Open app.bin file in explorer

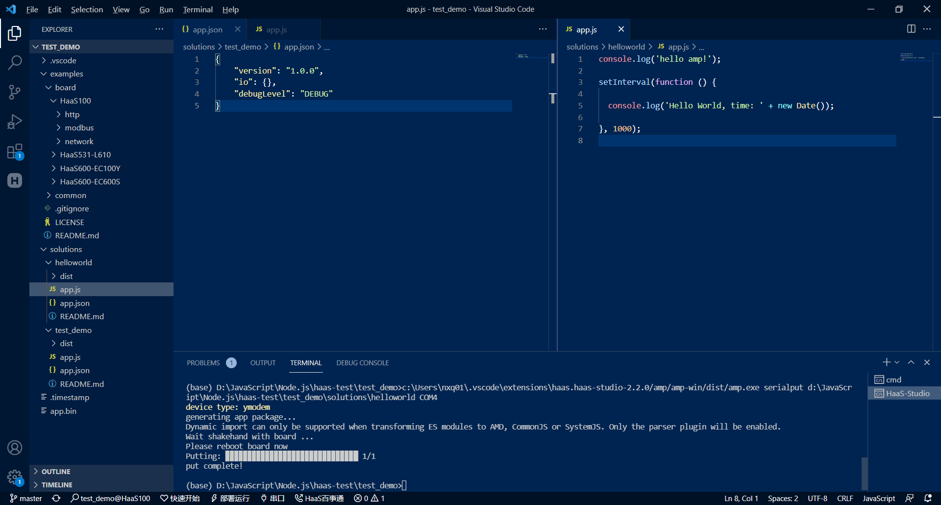[101, 411]
